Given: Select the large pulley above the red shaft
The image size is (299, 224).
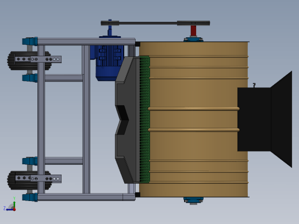Looking at the screenshot, I should pos(193,23).
